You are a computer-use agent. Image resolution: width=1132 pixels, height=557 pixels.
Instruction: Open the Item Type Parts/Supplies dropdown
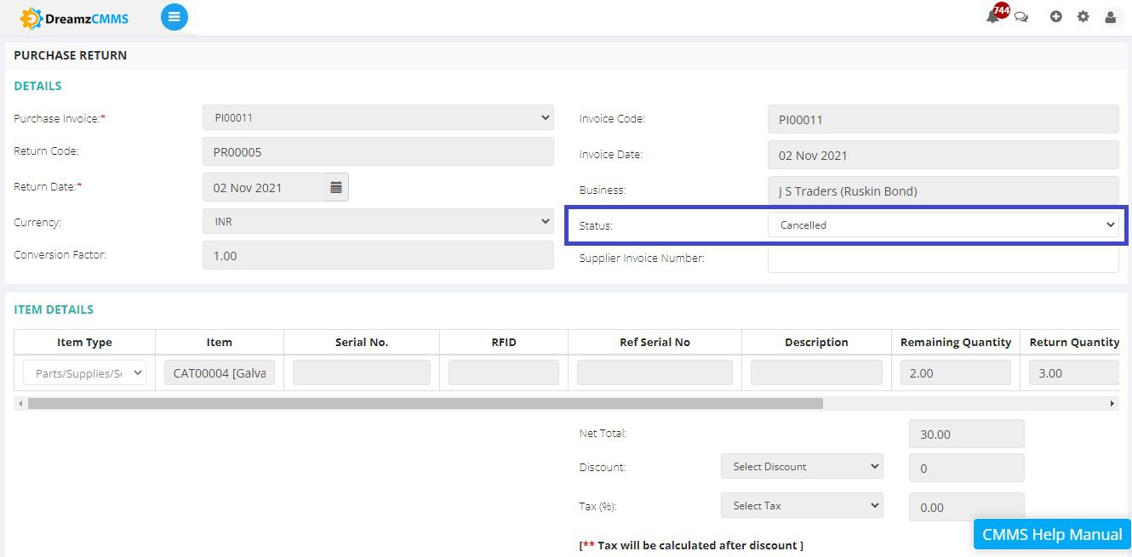tap(84, 372)
